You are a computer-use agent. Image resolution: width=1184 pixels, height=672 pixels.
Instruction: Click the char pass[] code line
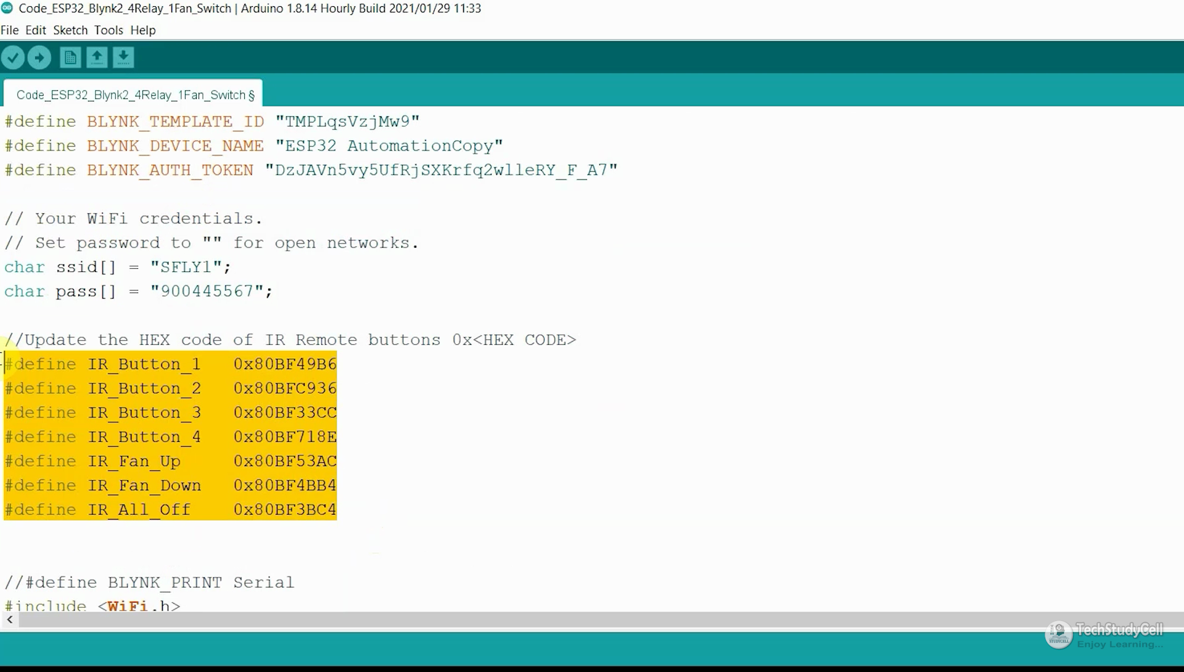138,291
